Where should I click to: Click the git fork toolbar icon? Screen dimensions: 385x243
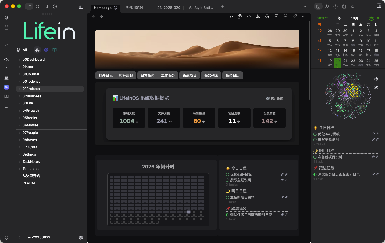pyautogui.click(x=286, y=16)
